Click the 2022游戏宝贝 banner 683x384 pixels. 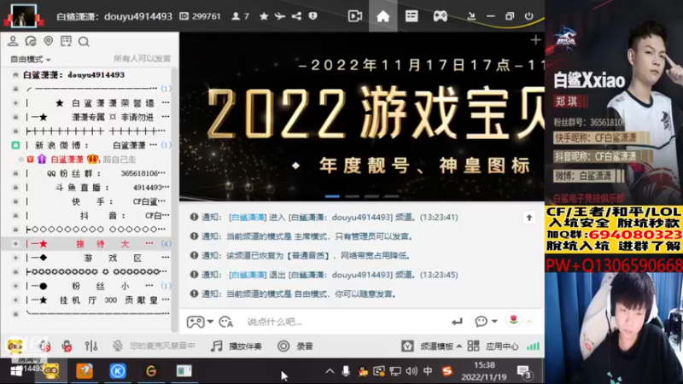point(362,117)
